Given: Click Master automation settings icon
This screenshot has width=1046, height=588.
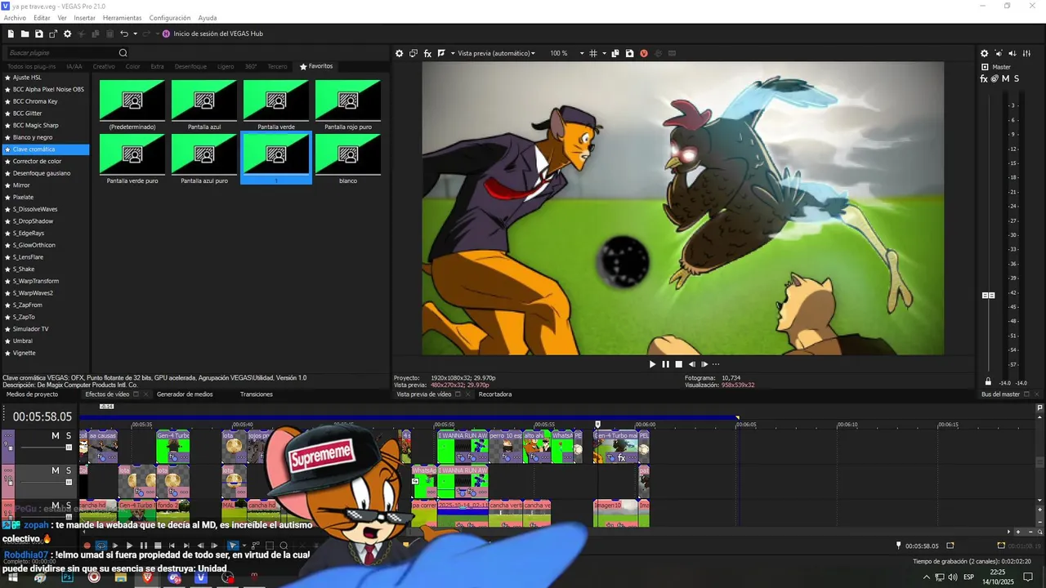Looking at the screenshot, I should [x=995, y=78].
